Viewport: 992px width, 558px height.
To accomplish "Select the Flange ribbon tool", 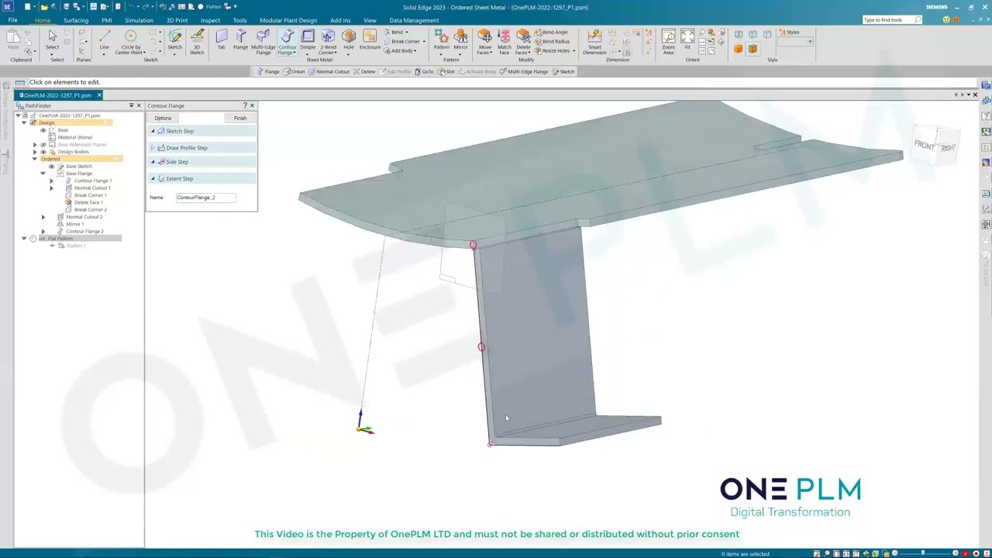I will (240, 40).
